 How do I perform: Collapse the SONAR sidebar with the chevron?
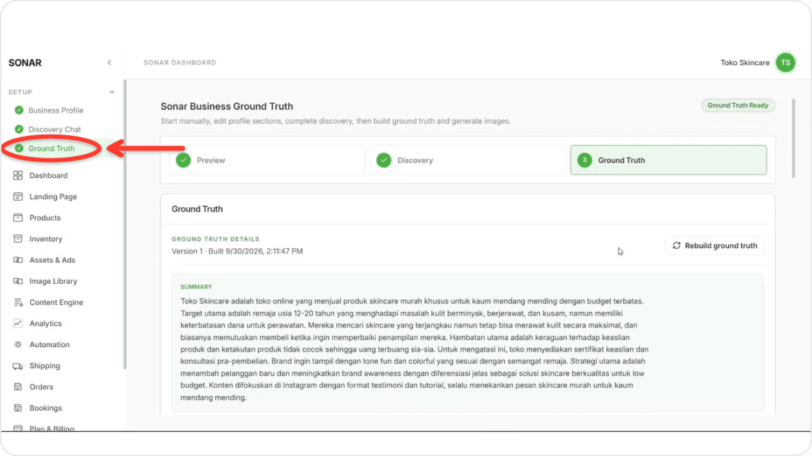click(x=110, y=63)
